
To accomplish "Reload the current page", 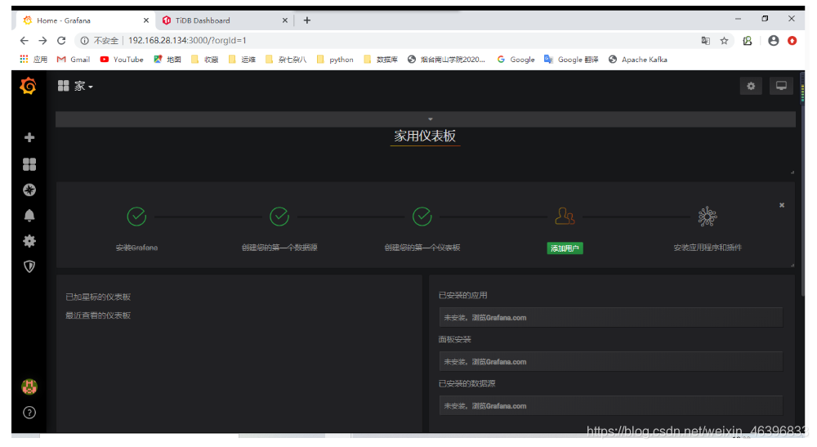I will coord(61,41).
